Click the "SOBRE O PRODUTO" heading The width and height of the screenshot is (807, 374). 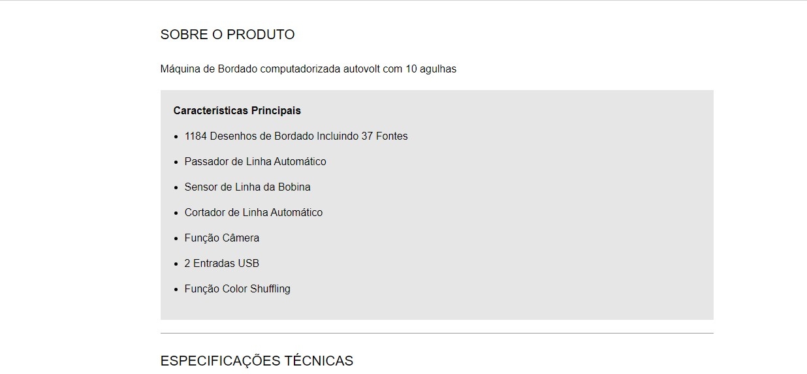point(227,35)
